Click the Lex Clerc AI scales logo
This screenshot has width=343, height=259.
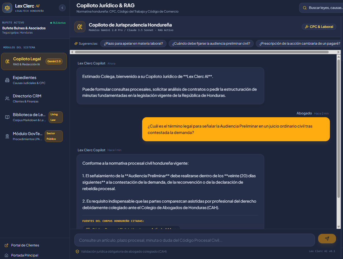[x=7, y=8]
